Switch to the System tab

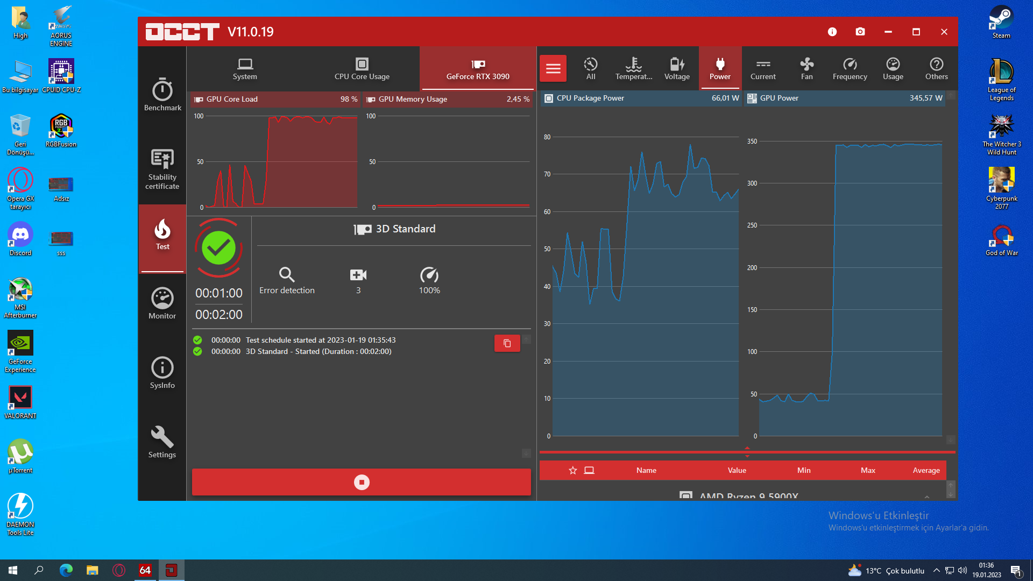click(245, 68)
